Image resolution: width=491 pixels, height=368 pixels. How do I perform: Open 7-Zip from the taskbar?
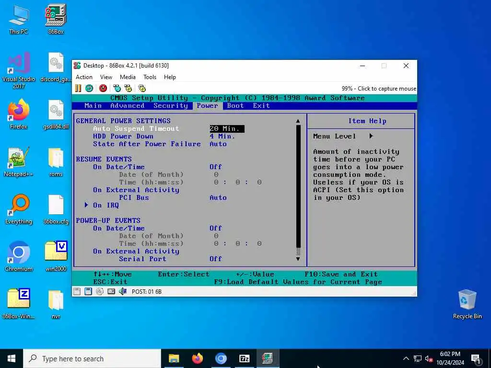(244, 358)
